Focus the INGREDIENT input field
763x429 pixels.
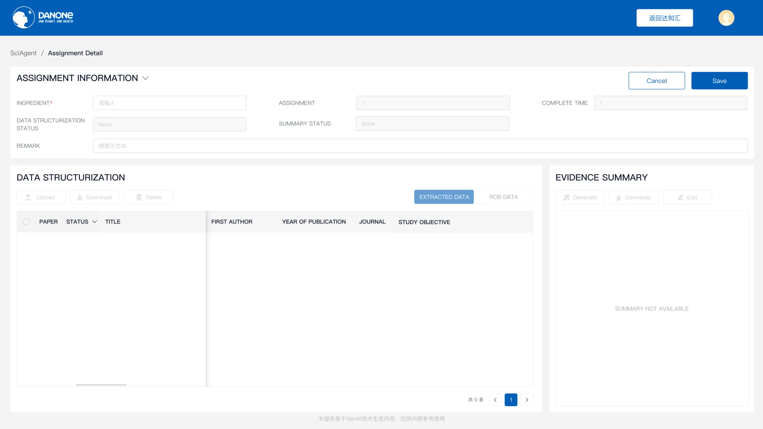tap(169, 103)
